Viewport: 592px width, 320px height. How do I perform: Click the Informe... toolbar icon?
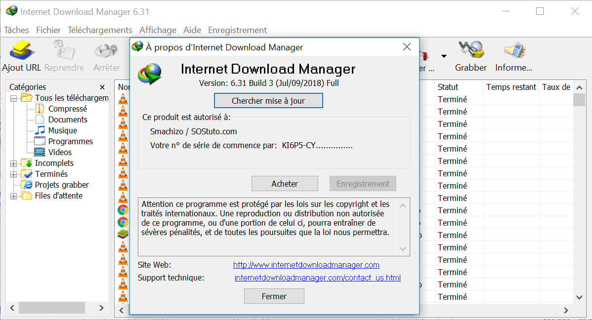(514, 50)
